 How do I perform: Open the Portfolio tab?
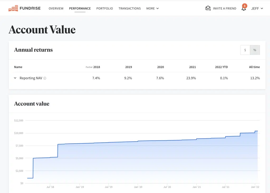click(x=104, y=8)
